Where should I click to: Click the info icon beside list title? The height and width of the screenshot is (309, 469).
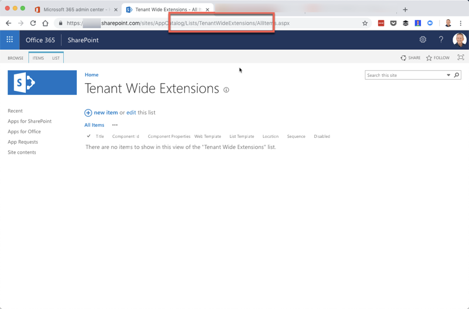pyautogui.click(x=226, y=90)
